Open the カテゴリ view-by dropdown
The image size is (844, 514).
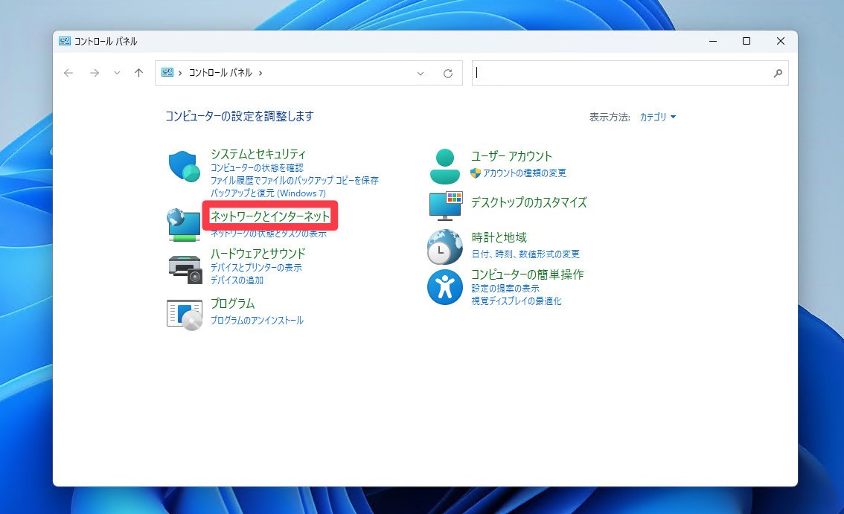(657, 117)
